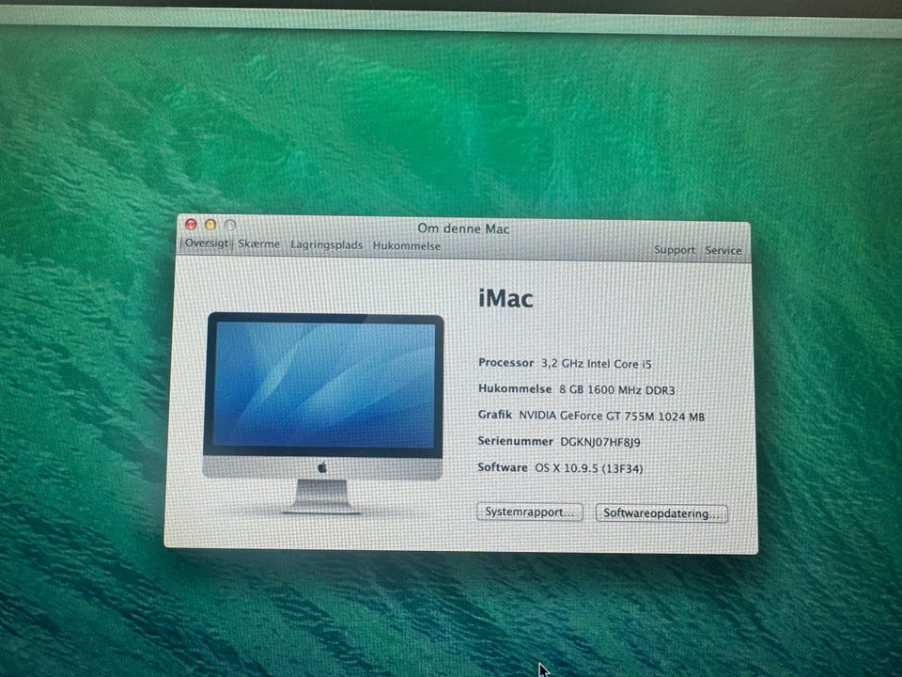Switch to the Oversigt tab

click(206, 243)
